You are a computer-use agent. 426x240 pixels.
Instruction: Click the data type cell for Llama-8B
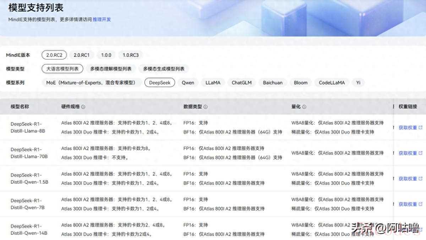[x=233, y=127]
